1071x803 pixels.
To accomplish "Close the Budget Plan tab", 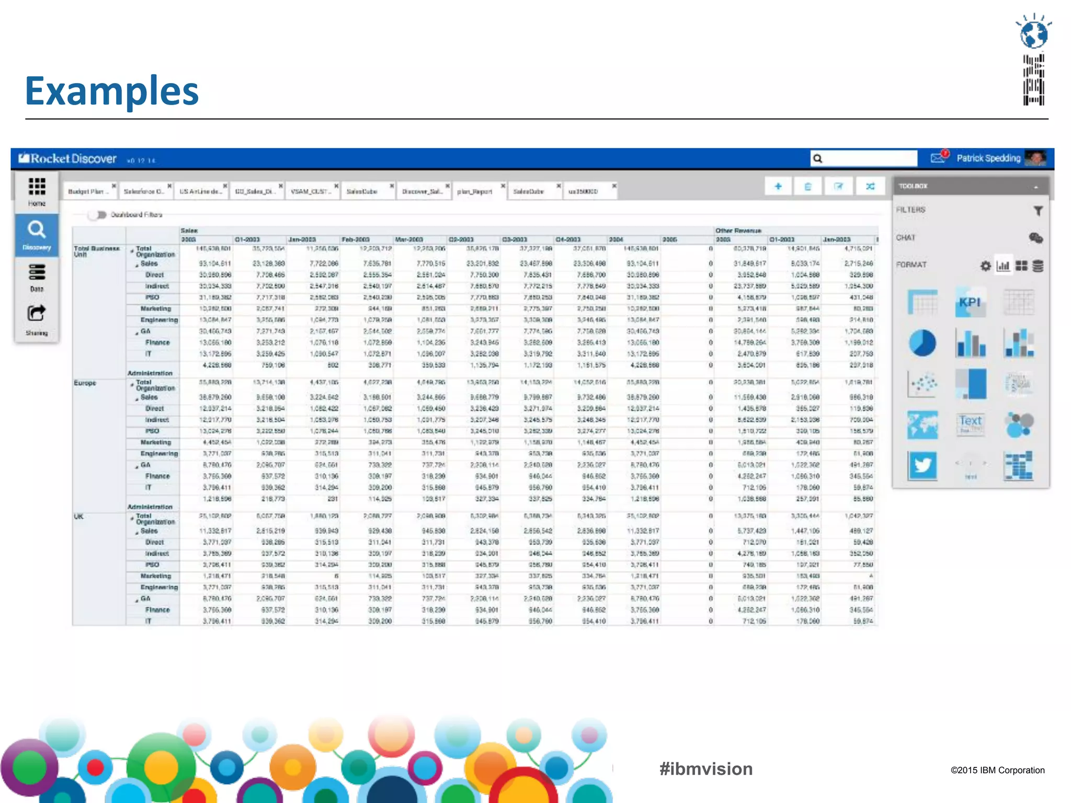I will (113, 186).
